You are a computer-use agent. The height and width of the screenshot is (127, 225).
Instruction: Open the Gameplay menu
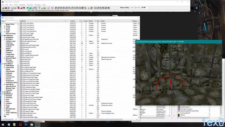click(x=38, y=5)
